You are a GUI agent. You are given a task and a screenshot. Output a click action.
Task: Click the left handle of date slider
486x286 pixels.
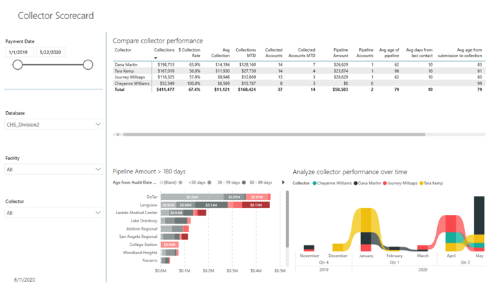18,64
